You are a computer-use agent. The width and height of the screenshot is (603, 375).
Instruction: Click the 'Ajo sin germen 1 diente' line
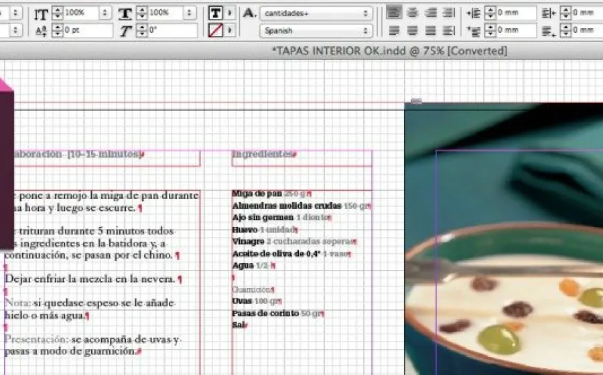[x=282, y=218]
